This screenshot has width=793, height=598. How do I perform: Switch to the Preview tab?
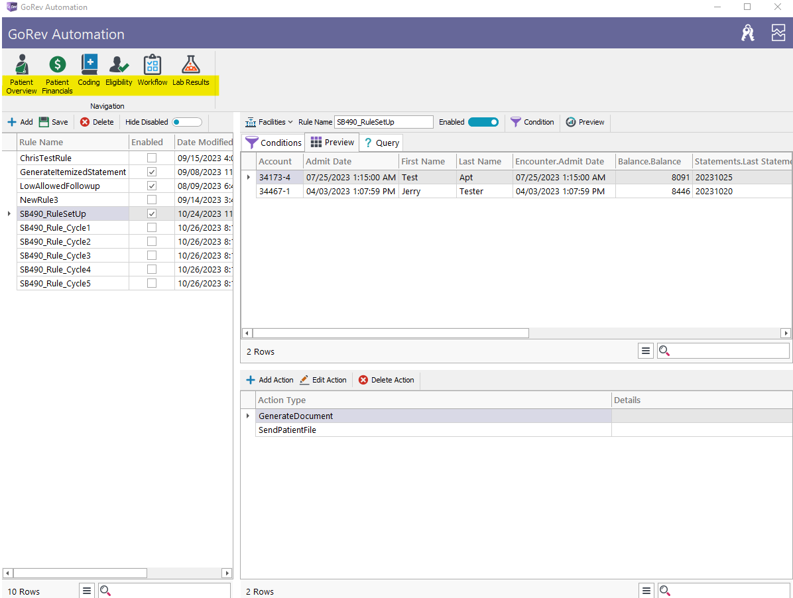pos(332,143)
